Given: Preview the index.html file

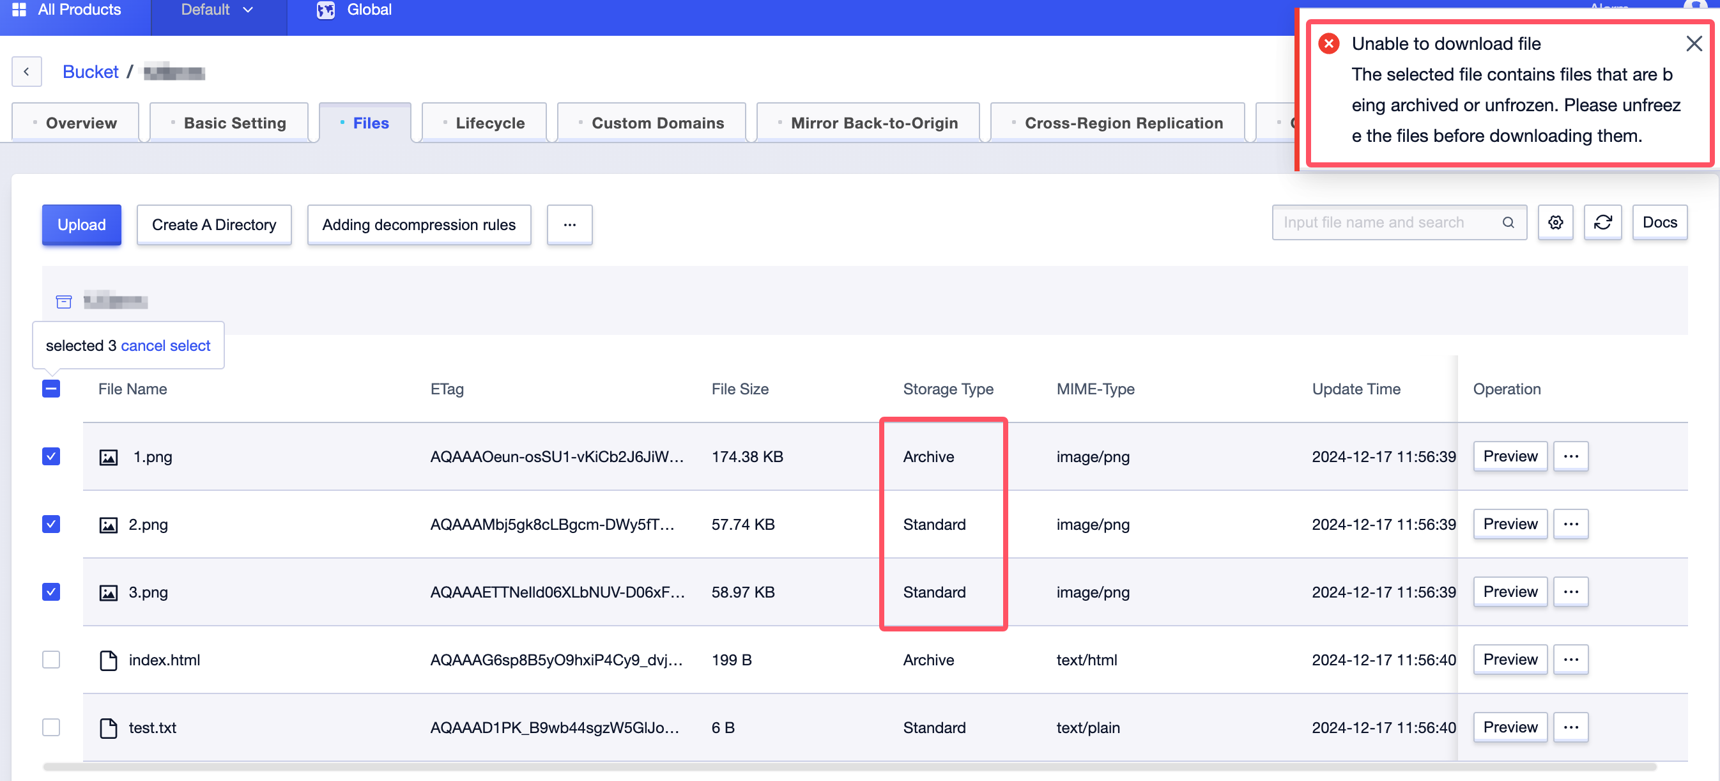Looking at the screenshot, I should [1510, 660].
